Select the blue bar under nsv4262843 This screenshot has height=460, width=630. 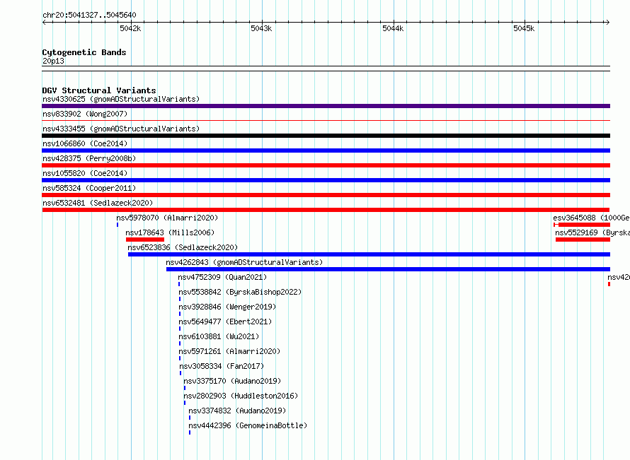click(x=388, y=269)
